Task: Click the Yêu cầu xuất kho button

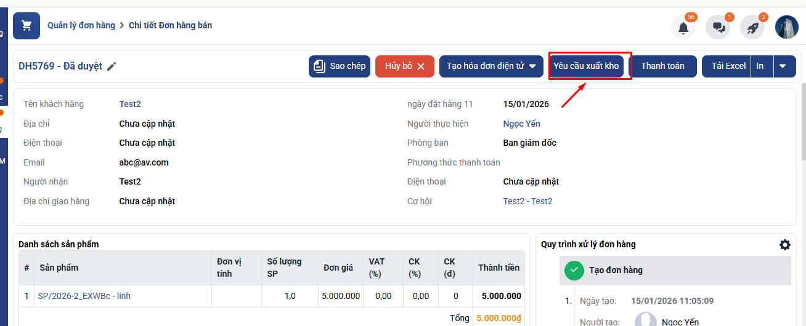Action: 586,66
